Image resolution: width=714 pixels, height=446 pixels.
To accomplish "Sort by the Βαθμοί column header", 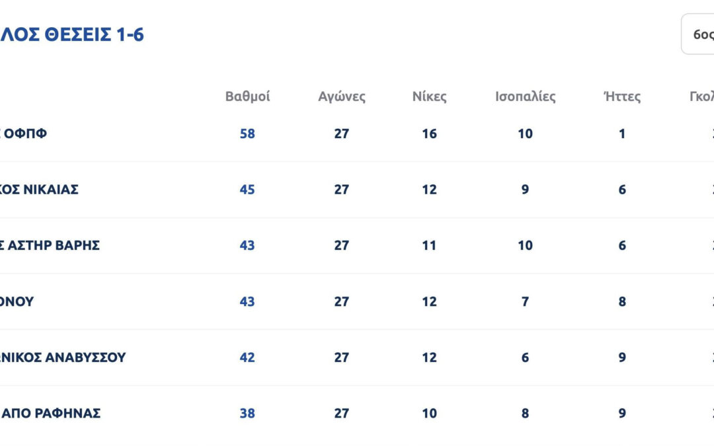I will (x=247, y=96).
